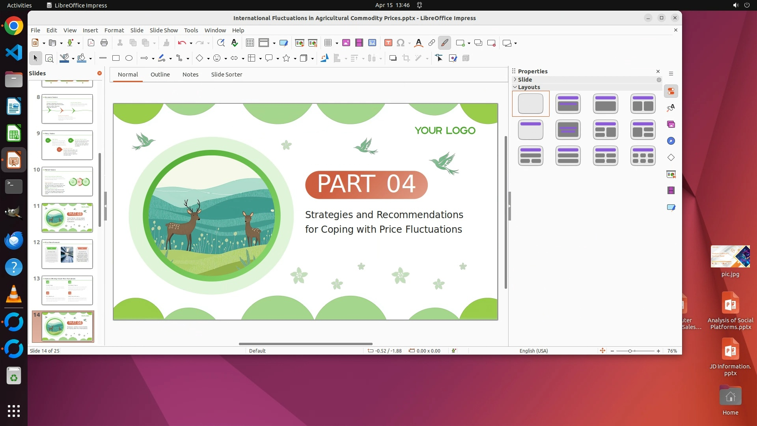This screenshot has width=757, height=426.
Task: Open the Slide Show menu
Action: click(164, 30)
